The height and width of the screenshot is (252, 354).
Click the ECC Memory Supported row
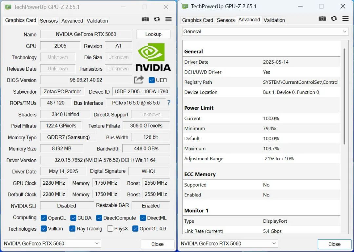262,185
